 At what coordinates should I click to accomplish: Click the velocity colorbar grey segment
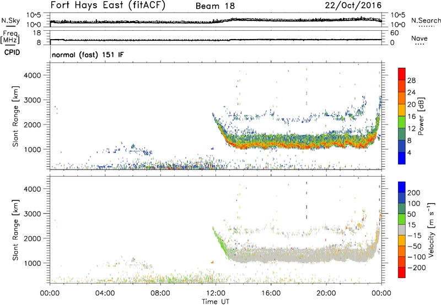(402, 230)
